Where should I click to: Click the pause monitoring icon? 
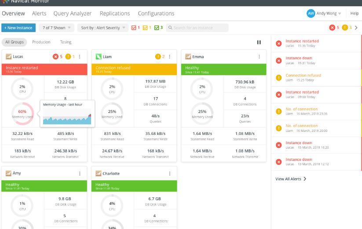click(x=259, y=42)
